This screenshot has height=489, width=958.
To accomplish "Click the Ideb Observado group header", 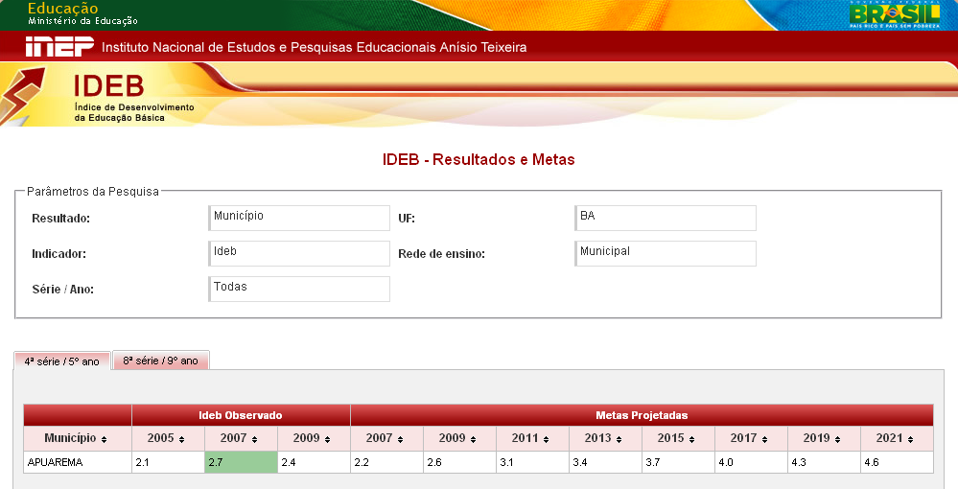I will point(241,415).
